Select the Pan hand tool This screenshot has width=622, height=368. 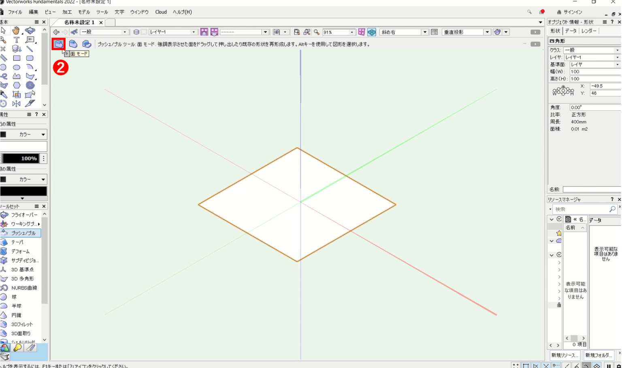point(16,31)
